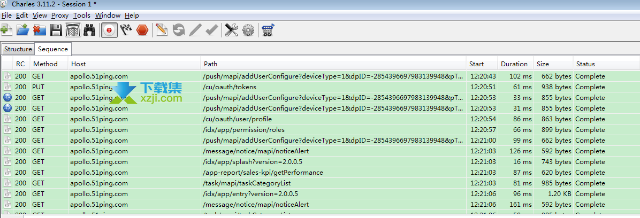Click the 12:20:43 start time
The height and width of the screenshot is (218, 640).
point(483,76)
